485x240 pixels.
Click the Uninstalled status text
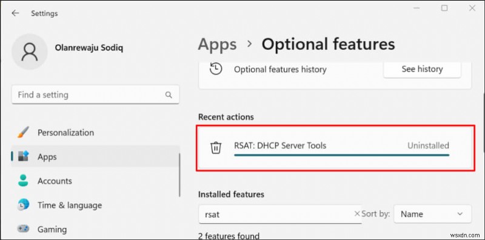pos(428,145)
